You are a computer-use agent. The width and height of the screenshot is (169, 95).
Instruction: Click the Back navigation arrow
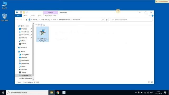(17, 20)
